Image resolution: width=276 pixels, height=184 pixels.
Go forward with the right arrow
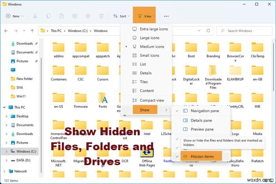(x=16, y=31)
